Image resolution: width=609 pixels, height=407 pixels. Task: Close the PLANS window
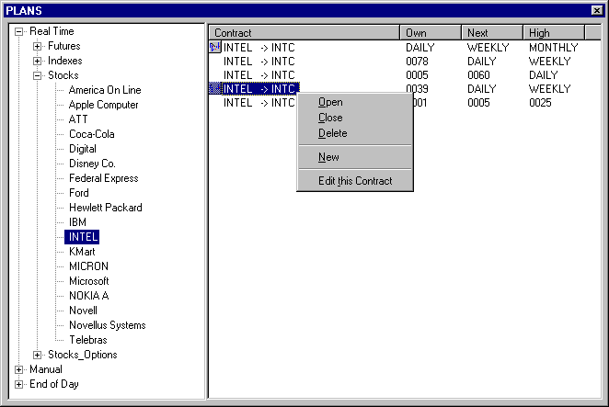[x=597, y=10]
